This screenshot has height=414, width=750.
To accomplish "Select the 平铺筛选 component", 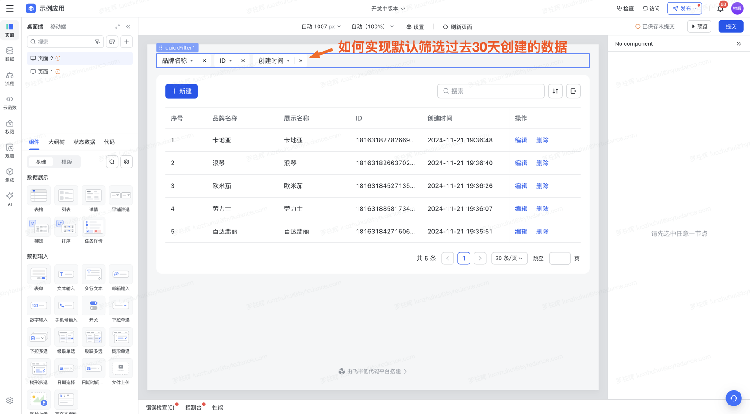I will [x=121, y=199].
